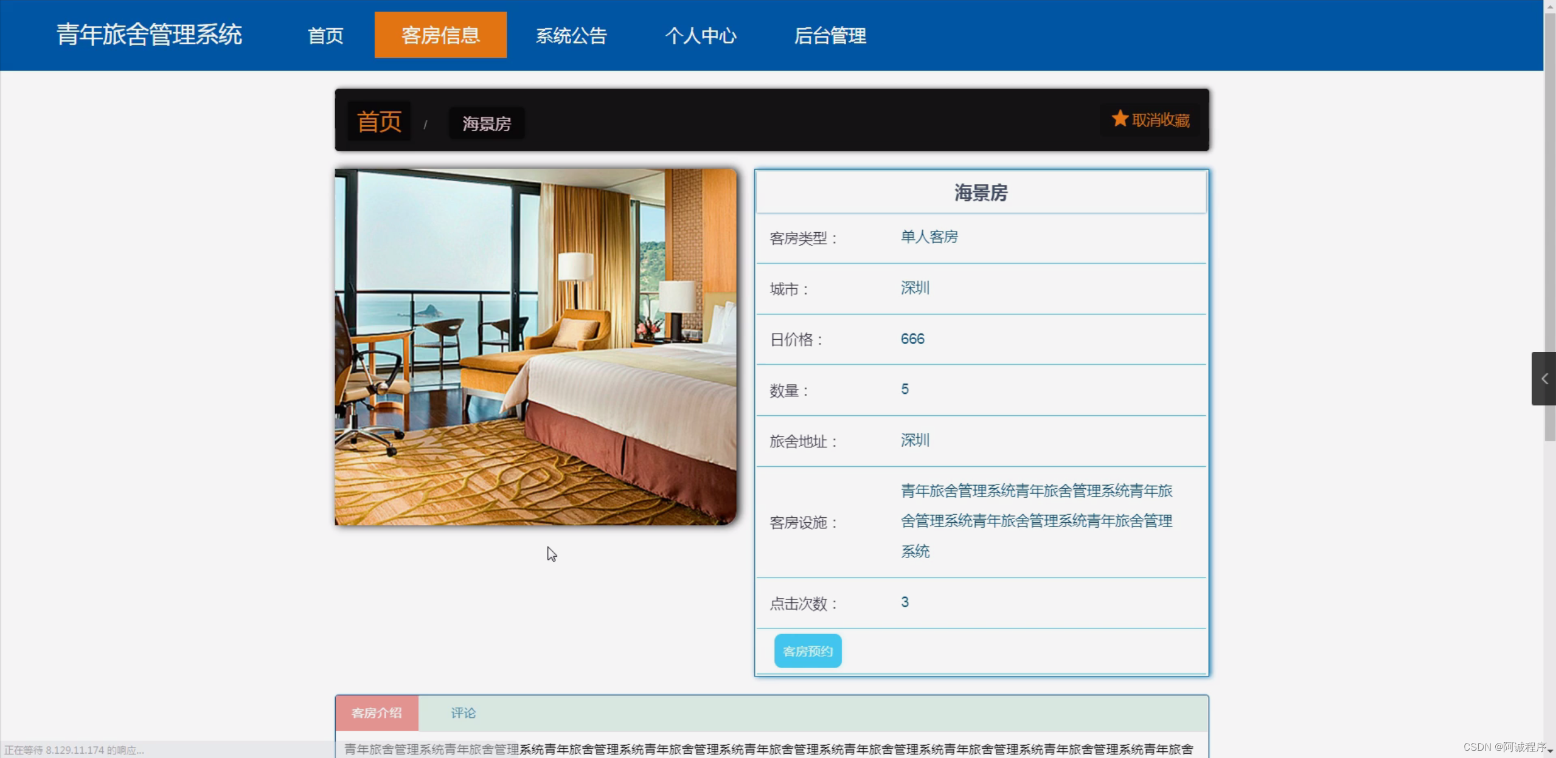Click the 海景房 room title heading
The image size is (1556, 758).
coord(981,193)
